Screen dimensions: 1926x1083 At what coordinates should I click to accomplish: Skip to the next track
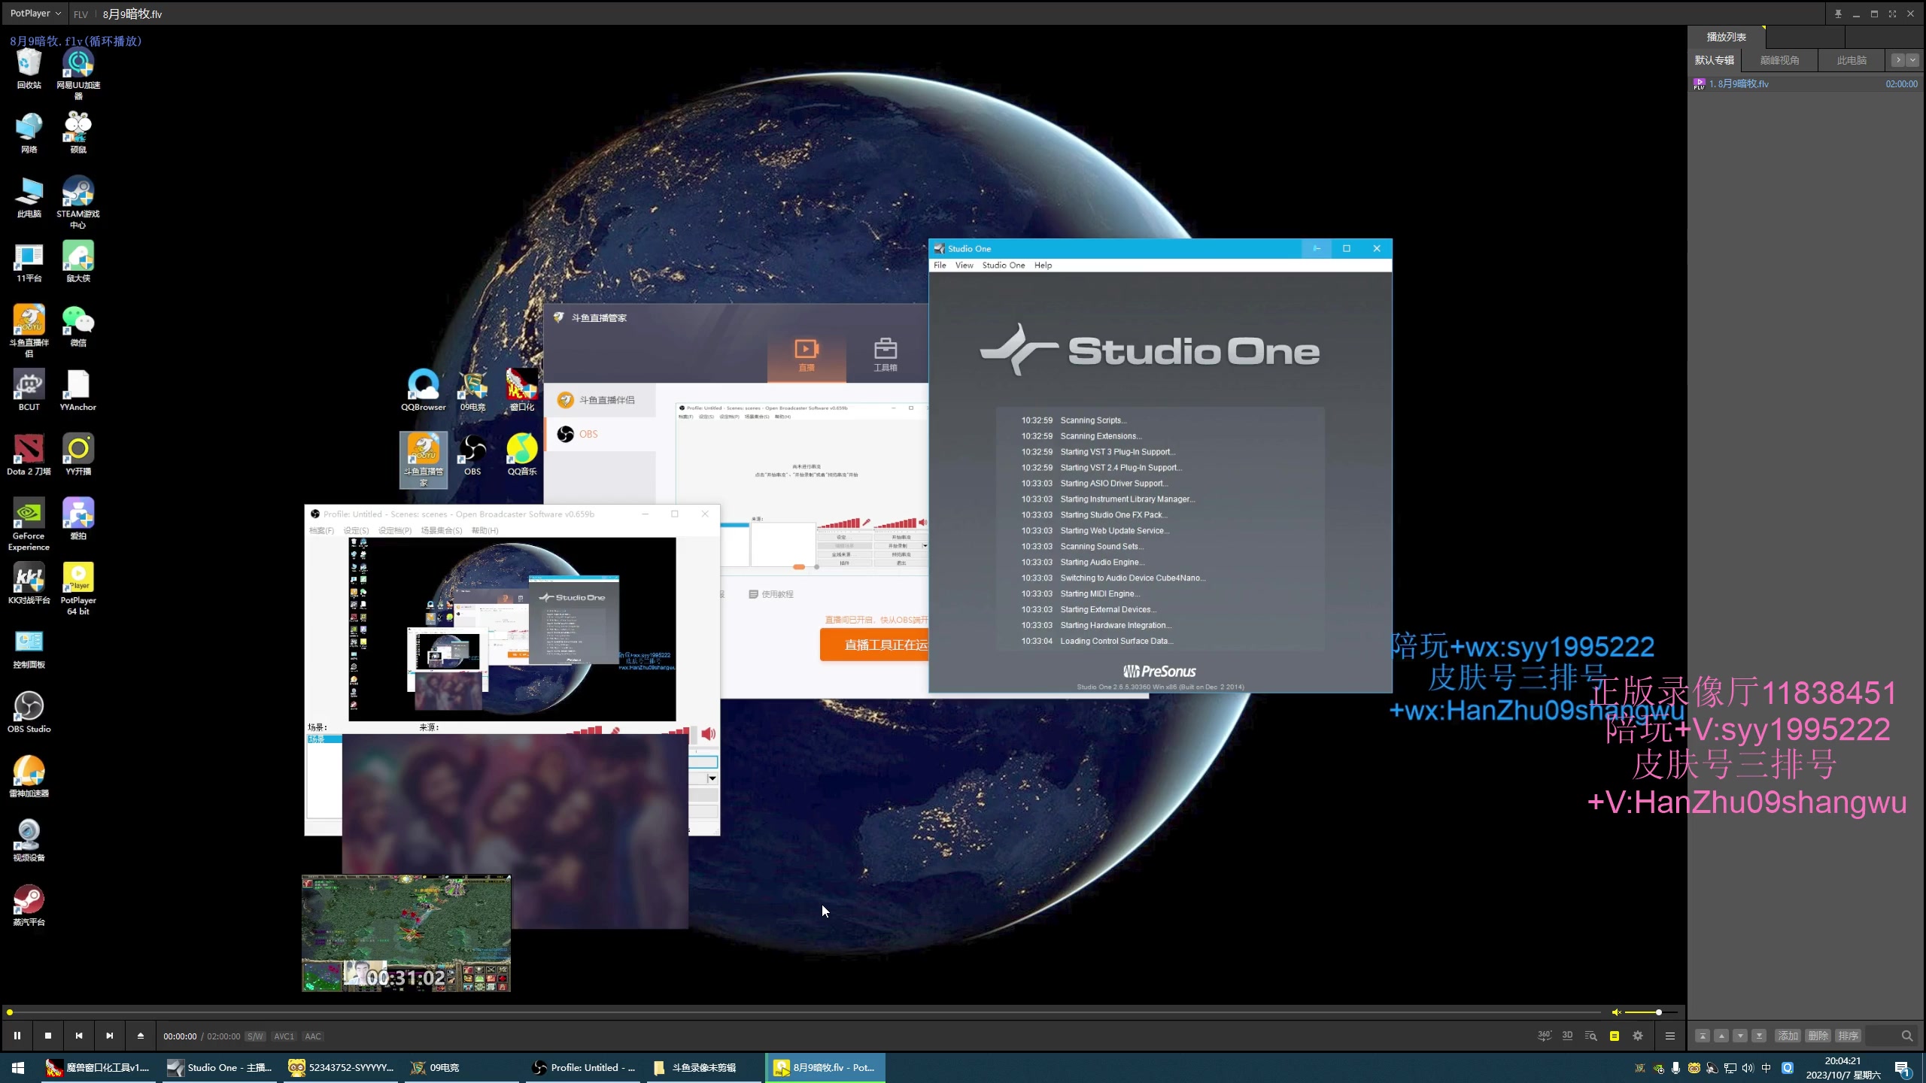click(x=110, y=1036)
